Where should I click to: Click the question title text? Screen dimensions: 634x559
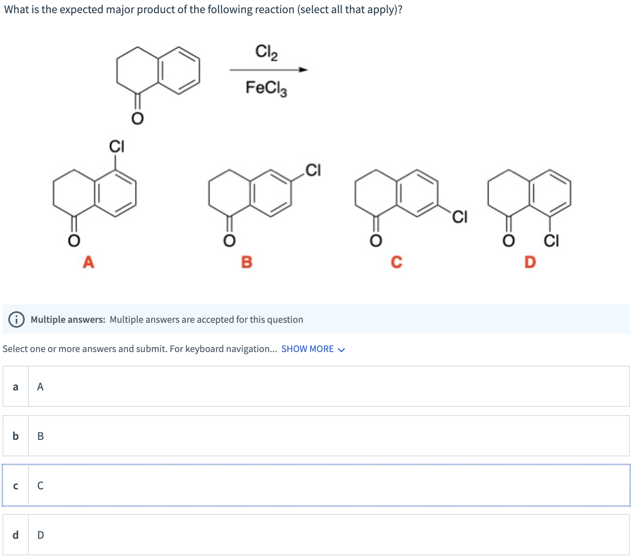[x=202, y=9]
